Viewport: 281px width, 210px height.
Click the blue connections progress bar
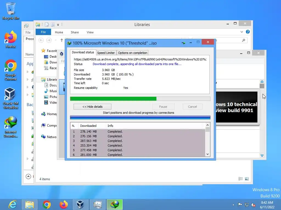tap(140, 117)
